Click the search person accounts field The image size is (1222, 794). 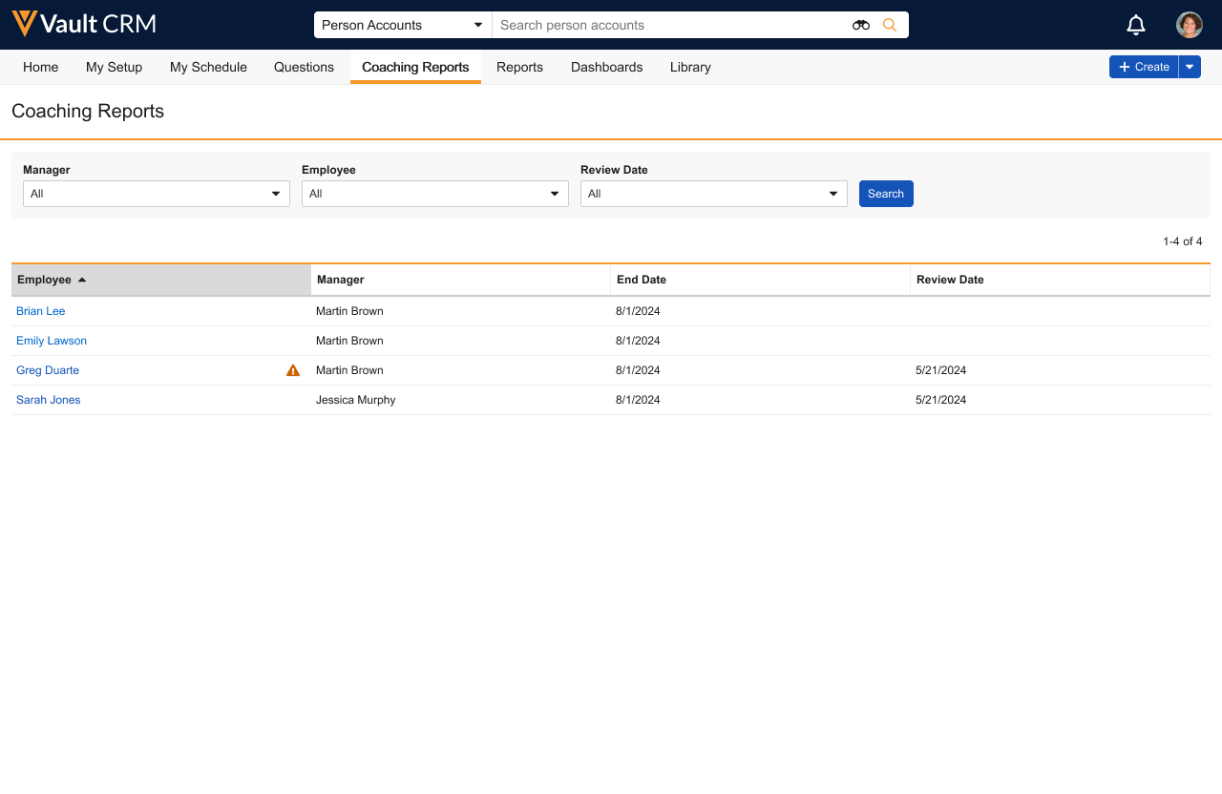tap(668, 25)
